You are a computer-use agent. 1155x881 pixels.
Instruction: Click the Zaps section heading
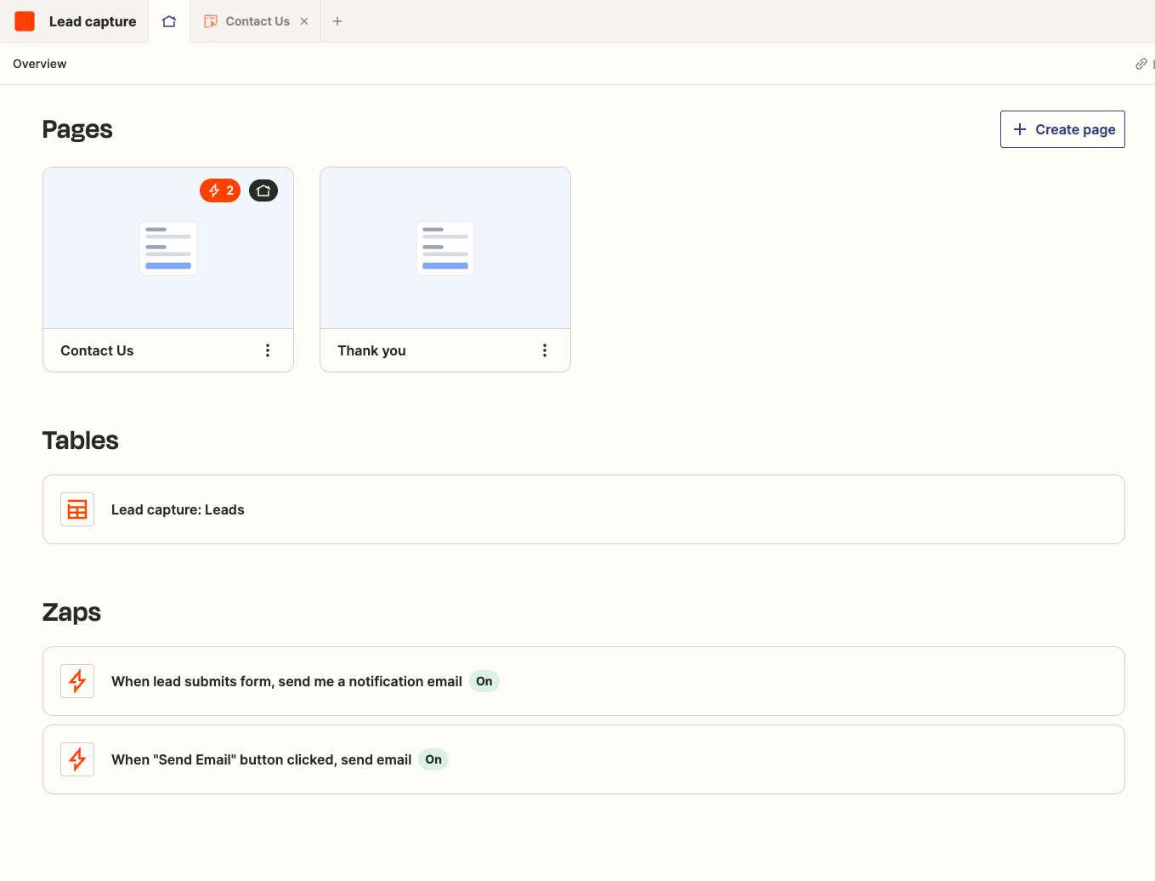click(71, 612)
